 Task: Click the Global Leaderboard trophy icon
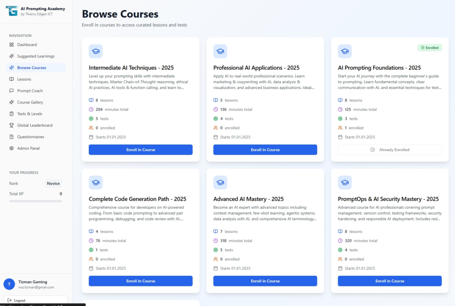[x=12, y=126]
